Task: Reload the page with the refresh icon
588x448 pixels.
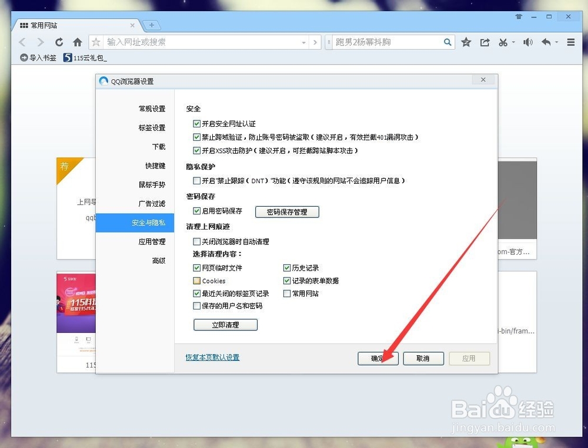Action: click(59, 42)
